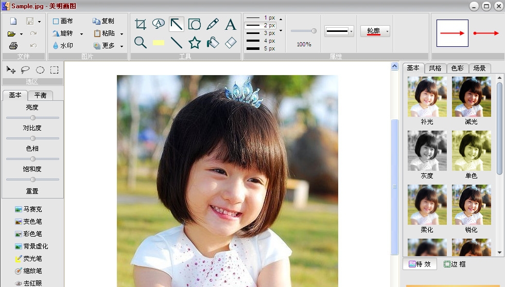Open the 轮廓 outline color dropdown
The image size is (505, 287).
point(387,31)
